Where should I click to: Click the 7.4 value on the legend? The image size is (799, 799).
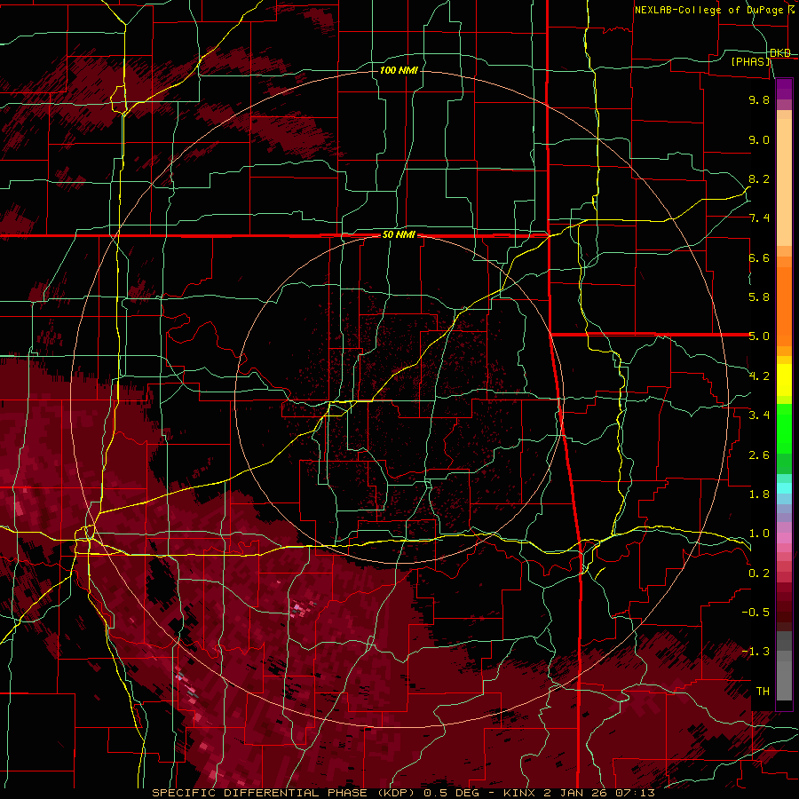[759, 218]
